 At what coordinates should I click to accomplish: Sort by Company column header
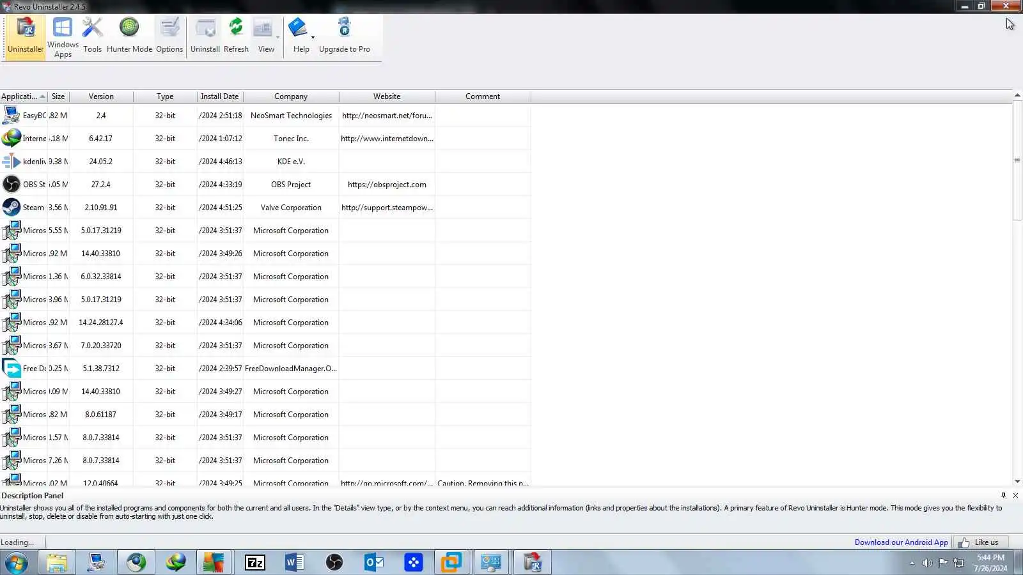point(291,96)
